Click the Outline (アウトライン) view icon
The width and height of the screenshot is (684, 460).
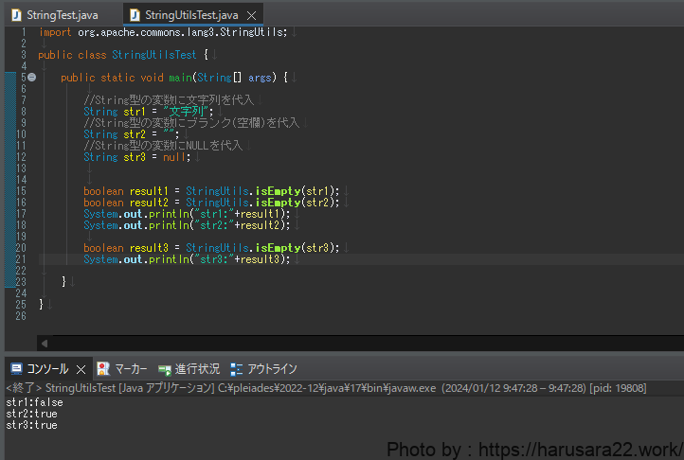(x=237, y=369)
